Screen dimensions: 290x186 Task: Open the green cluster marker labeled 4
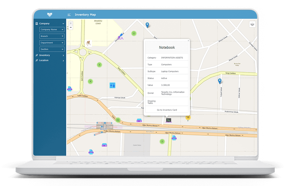90,81
